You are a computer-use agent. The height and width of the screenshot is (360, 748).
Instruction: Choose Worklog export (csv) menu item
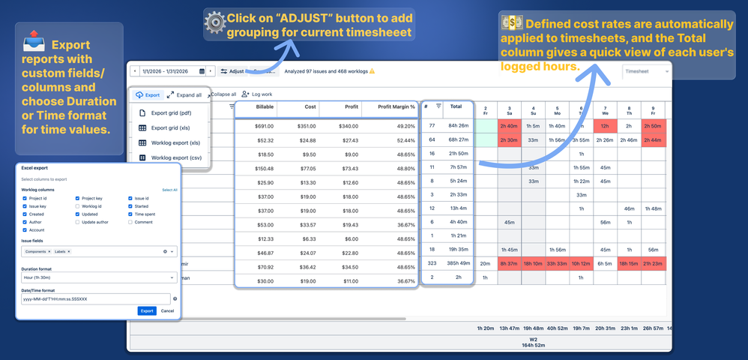coord(171,157)
